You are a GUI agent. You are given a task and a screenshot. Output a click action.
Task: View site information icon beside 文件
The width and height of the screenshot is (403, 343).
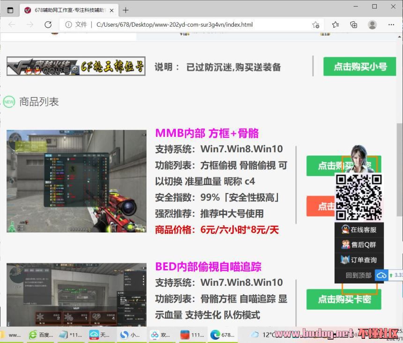(68, 25)
